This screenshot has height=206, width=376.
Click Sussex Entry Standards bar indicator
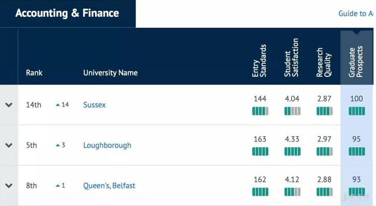[260, 111]
